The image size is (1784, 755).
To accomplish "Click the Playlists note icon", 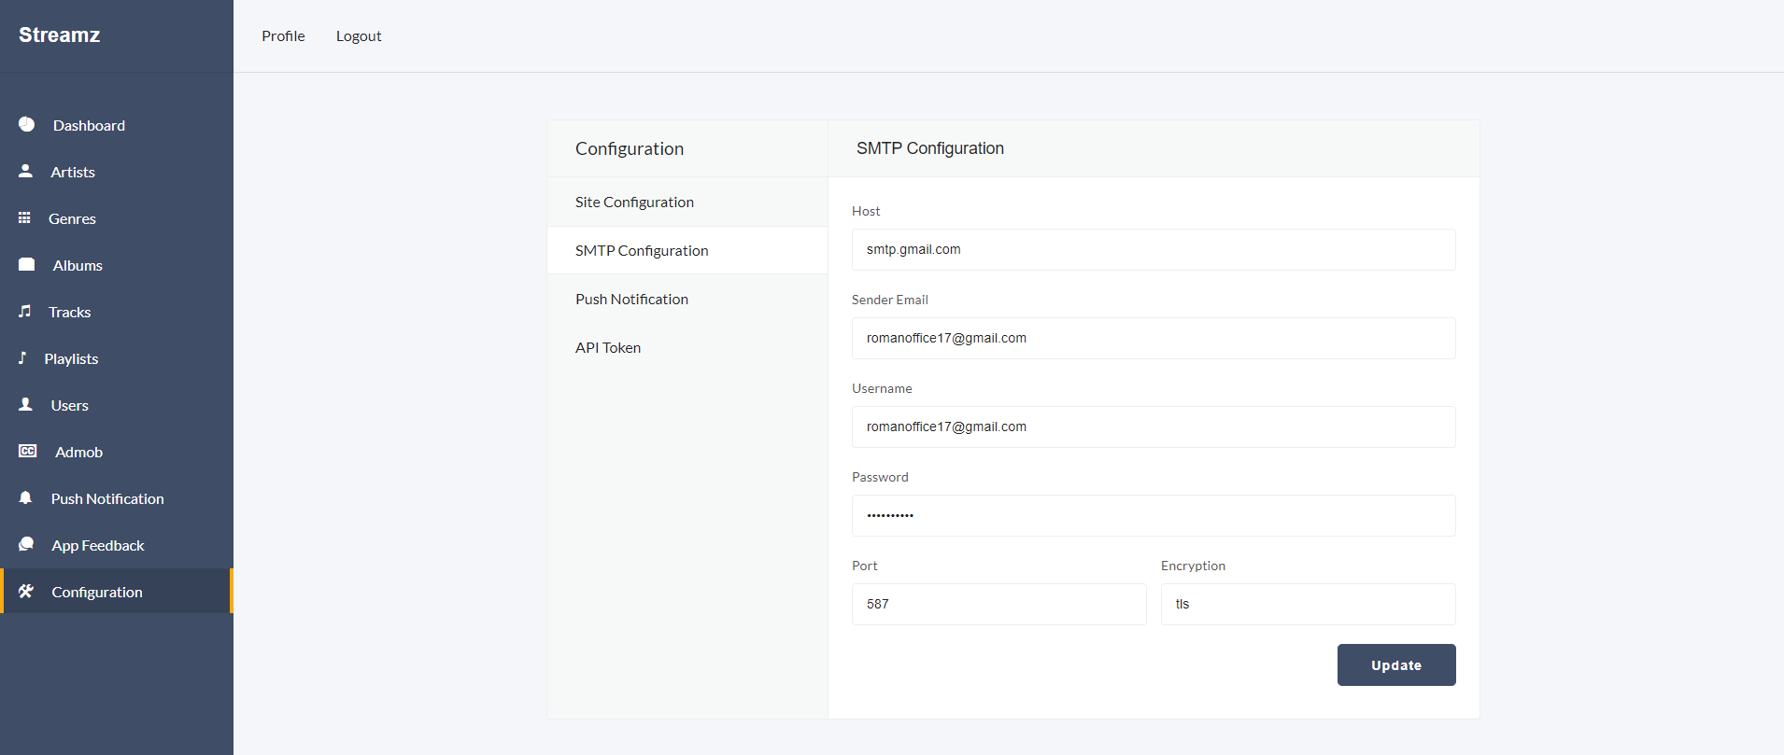I will [23, 357].
